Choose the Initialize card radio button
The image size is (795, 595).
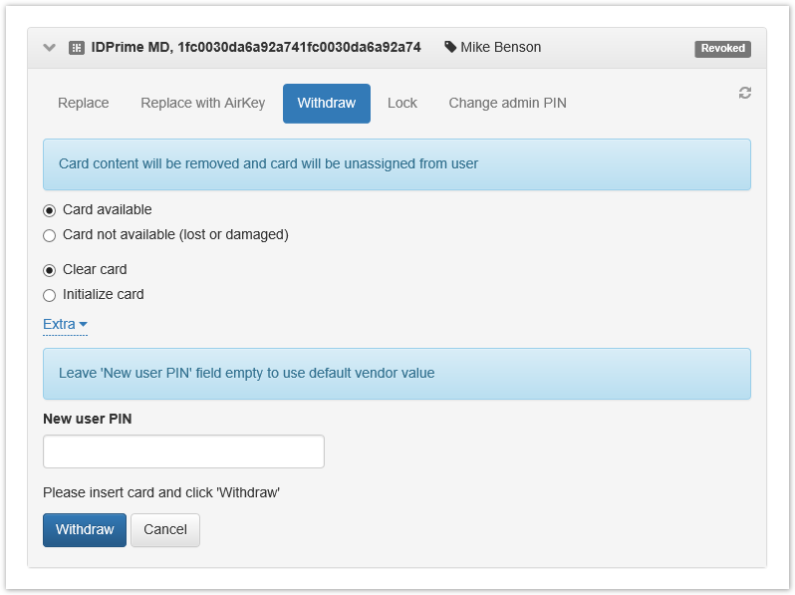50,295
